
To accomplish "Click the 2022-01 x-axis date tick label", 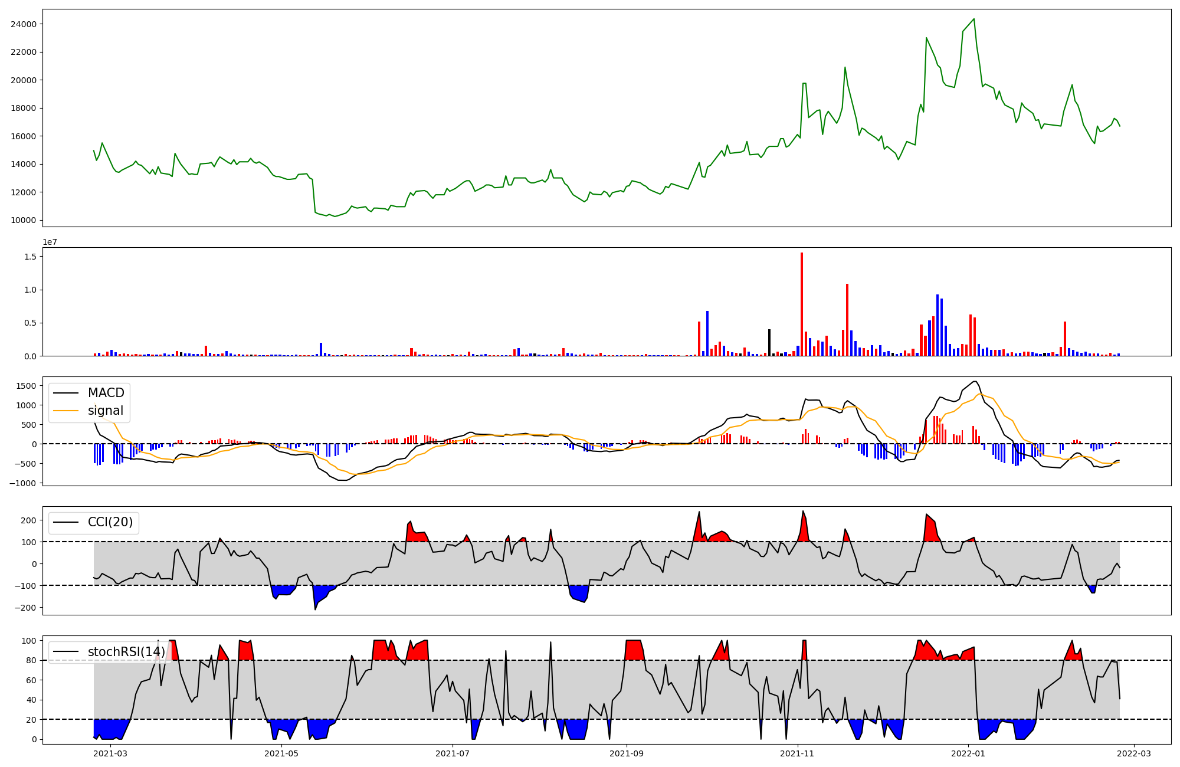I will pos(968,753).
